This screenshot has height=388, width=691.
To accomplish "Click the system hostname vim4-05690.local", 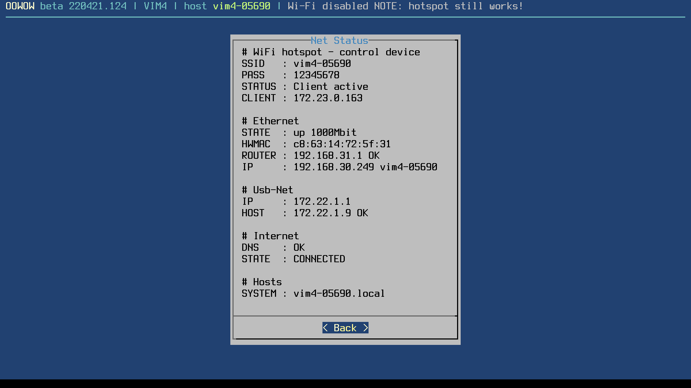I will [x=339, y=294].
